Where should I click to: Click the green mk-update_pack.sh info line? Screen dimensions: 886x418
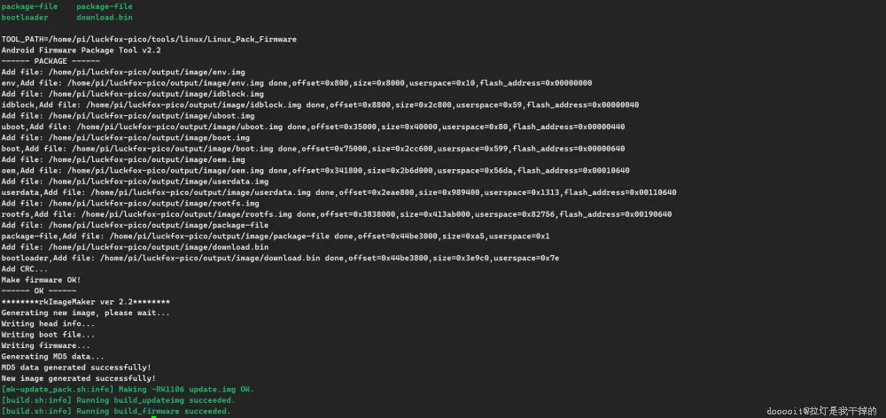tap(127, 389)
